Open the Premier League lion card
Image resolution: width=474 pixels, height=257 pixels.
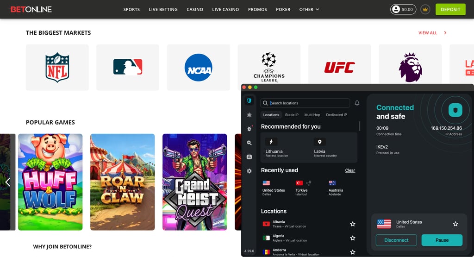coord(410,64)
